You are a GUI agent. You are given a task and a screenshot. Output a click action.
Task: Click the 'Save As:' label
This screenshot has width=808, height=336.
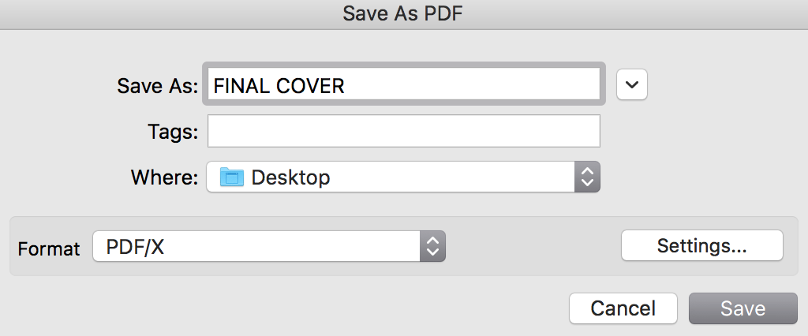pos(157,85)
